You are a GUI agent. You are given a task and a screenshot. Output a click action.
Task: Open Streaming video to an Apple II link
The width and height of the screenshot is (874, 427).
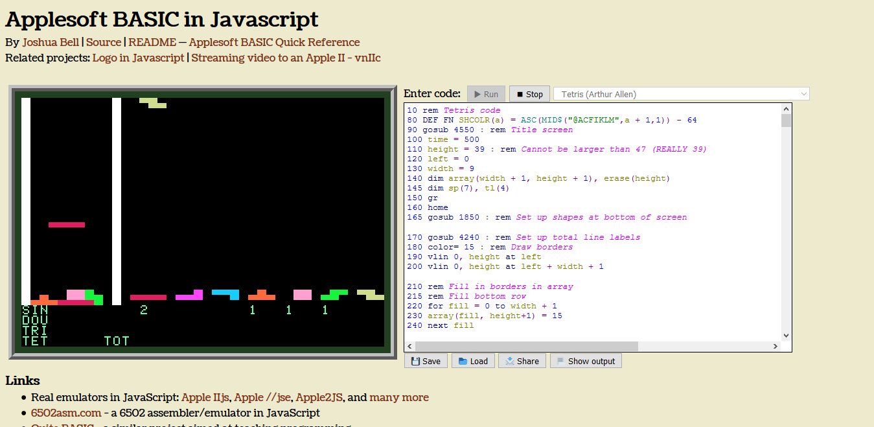pyautogui.click(x=286, y=58)
